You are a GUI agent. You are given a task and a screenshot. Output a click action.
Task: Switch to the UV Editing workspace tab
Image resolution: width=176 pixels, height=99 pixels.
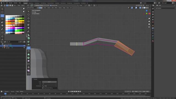pyautogui.click(x=43, y=3)
